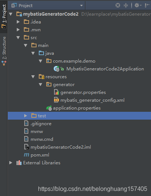Click the .gitignore file icon
151x196 pixels.
tap(26, 123)
